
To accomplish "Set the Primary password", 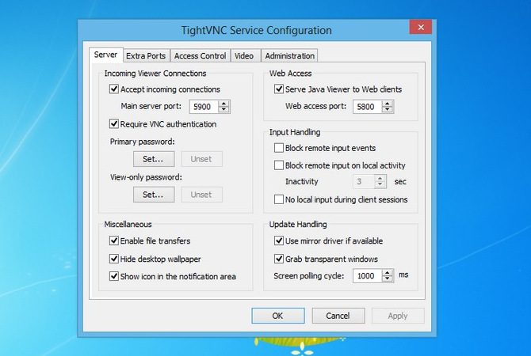I will point(154,159).
